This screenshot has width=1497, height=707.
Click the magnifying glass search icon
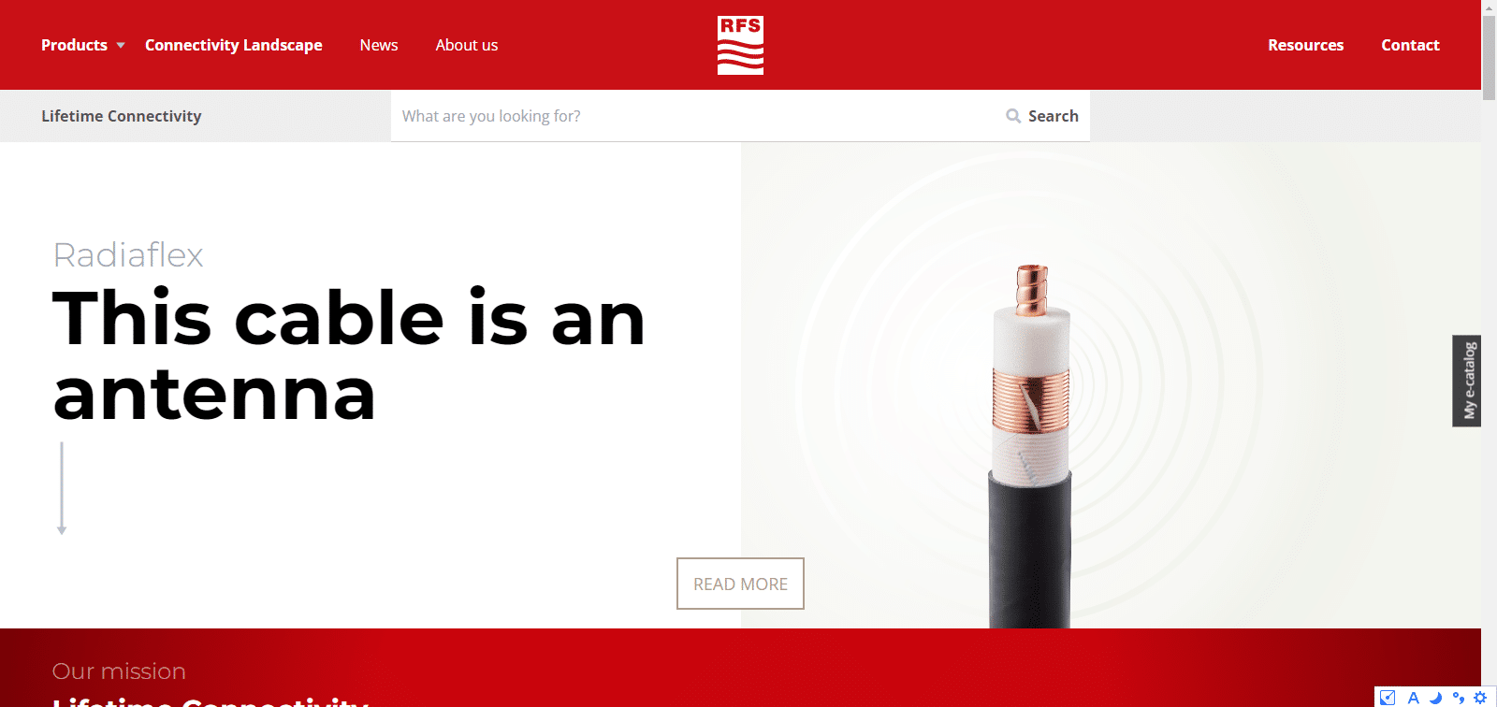(x=1013, y=116)
